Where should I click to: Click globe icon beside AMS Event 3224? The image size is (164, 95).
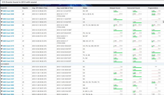[2, 25]
